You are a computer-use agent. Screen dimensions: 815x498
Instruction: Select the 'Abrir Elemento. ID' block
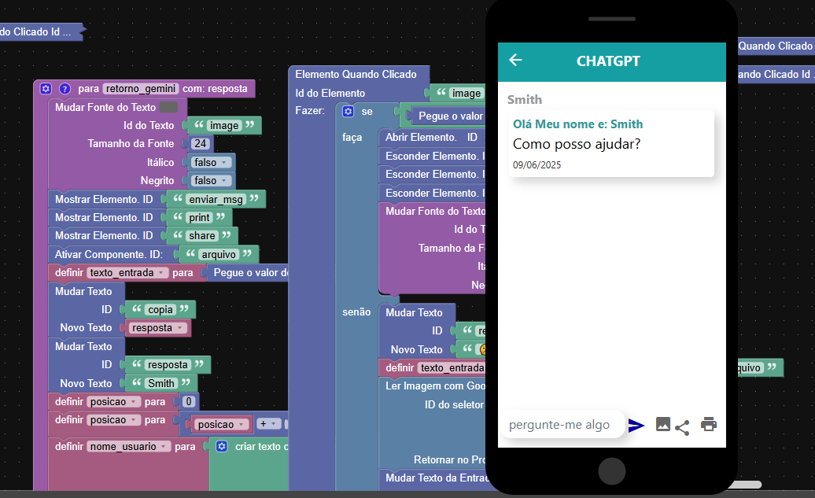tap(431, 138)
